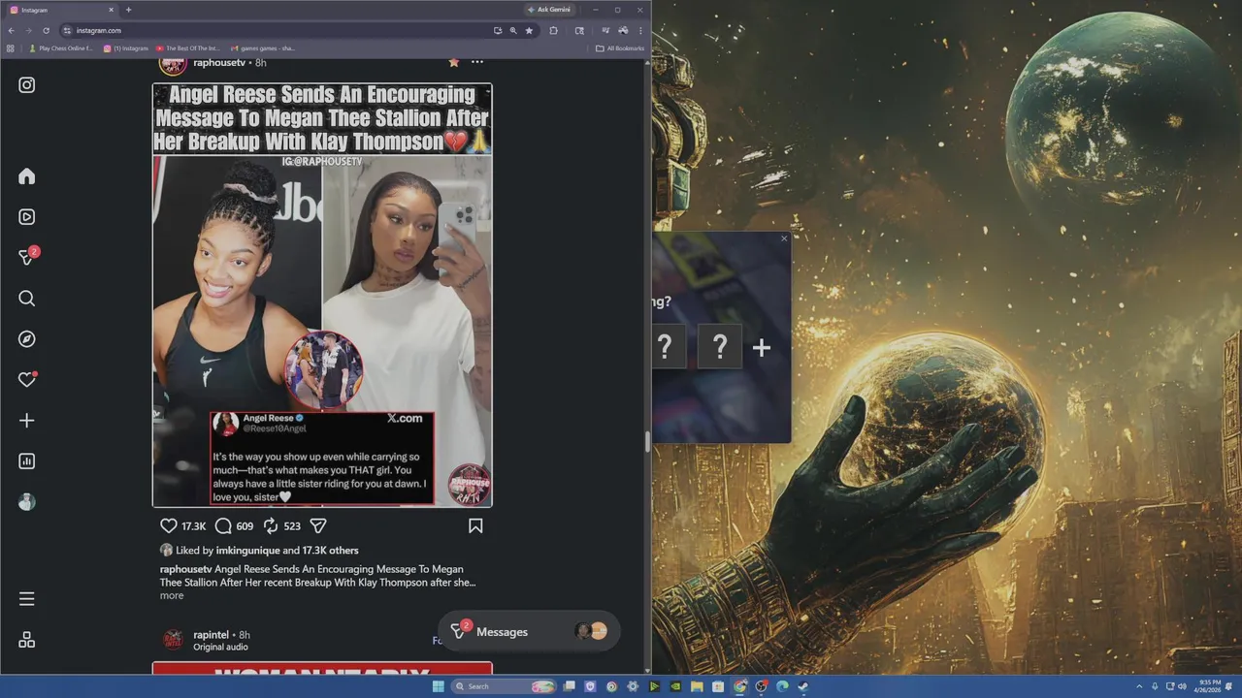The image size is (1242, 698).
Task: Open Steam from the taskbar
Action: (802, 686)
